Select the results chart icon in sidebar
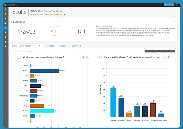 [5, 28]
